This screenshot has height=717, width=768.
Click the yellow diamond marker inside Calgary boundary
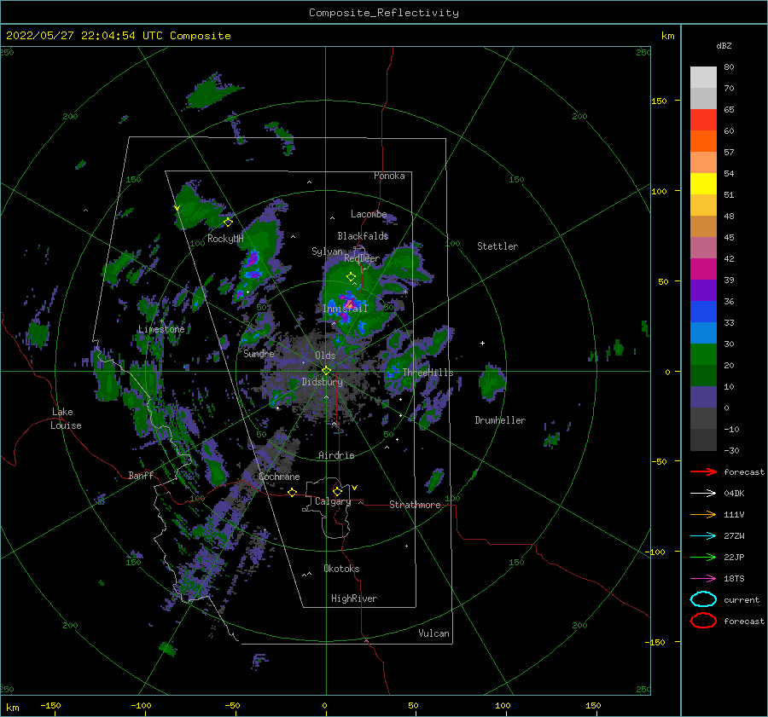pos(337,491)
